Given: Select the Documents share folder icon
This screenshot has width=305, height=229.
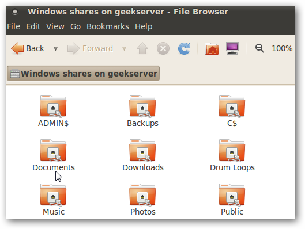Looking at the screenshot, I should pyautogui.click(x=53, y=151).
